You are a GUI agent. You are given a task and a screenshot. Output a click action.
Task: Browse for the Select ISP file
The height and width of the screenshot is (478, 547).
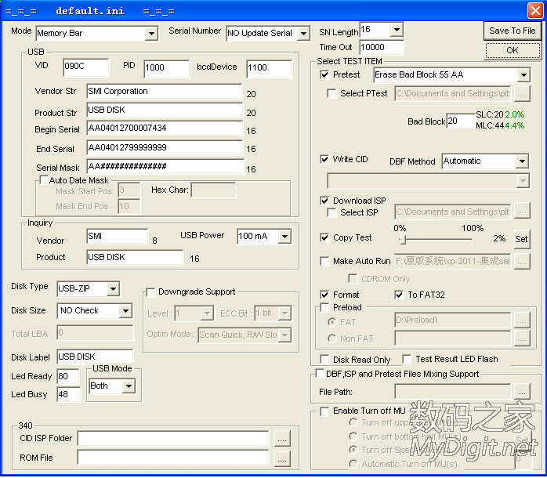tap(522, 212)
